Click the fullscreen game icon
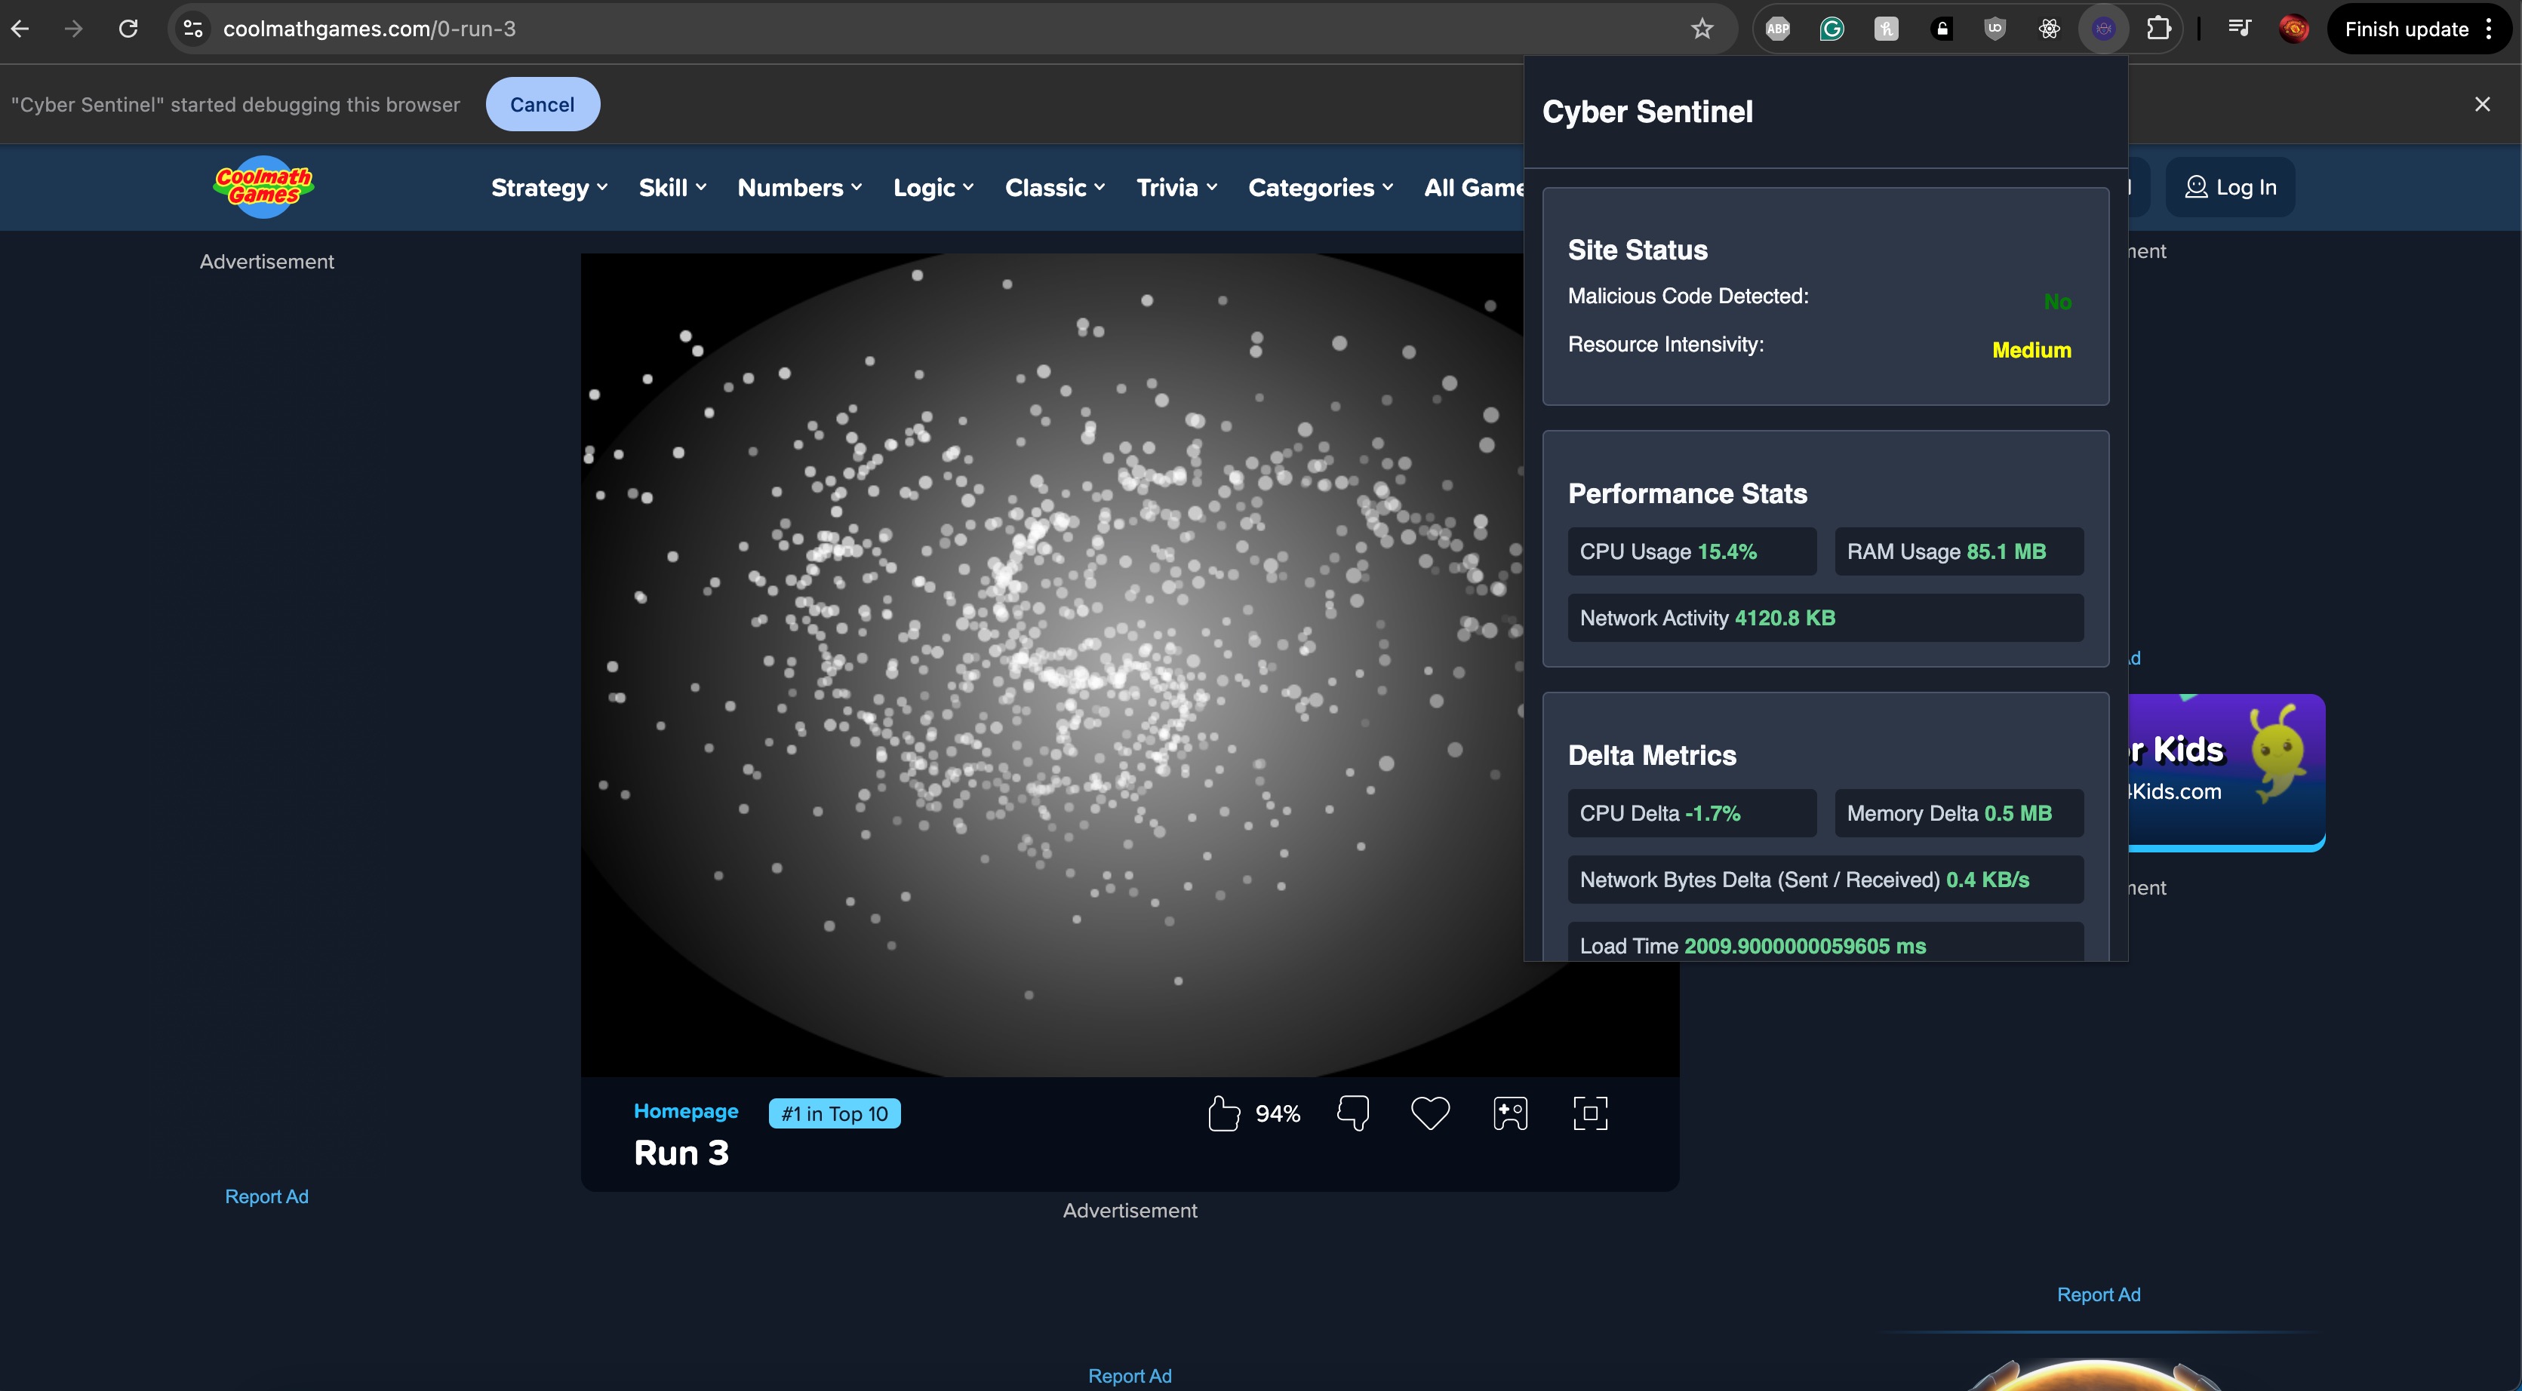 click(1590, 1113)
